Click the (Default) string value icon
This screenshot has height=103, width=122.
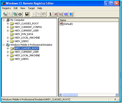pos(61,24)
